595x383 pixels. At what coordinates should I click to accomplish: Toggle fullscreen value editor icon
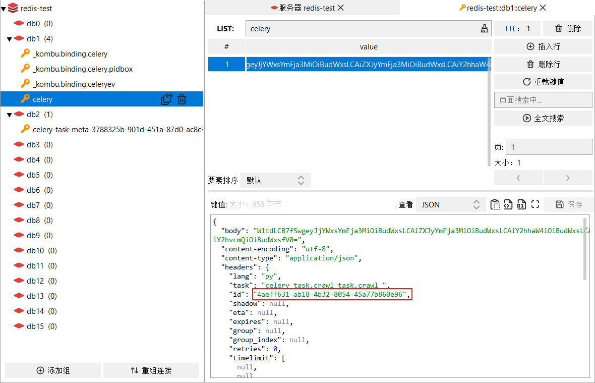pyautogui.click(x=535, y=204)
